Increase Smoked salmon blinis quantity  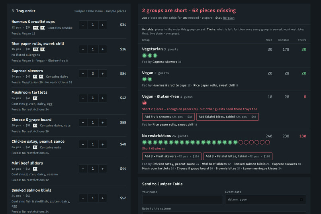coord(103,198)
